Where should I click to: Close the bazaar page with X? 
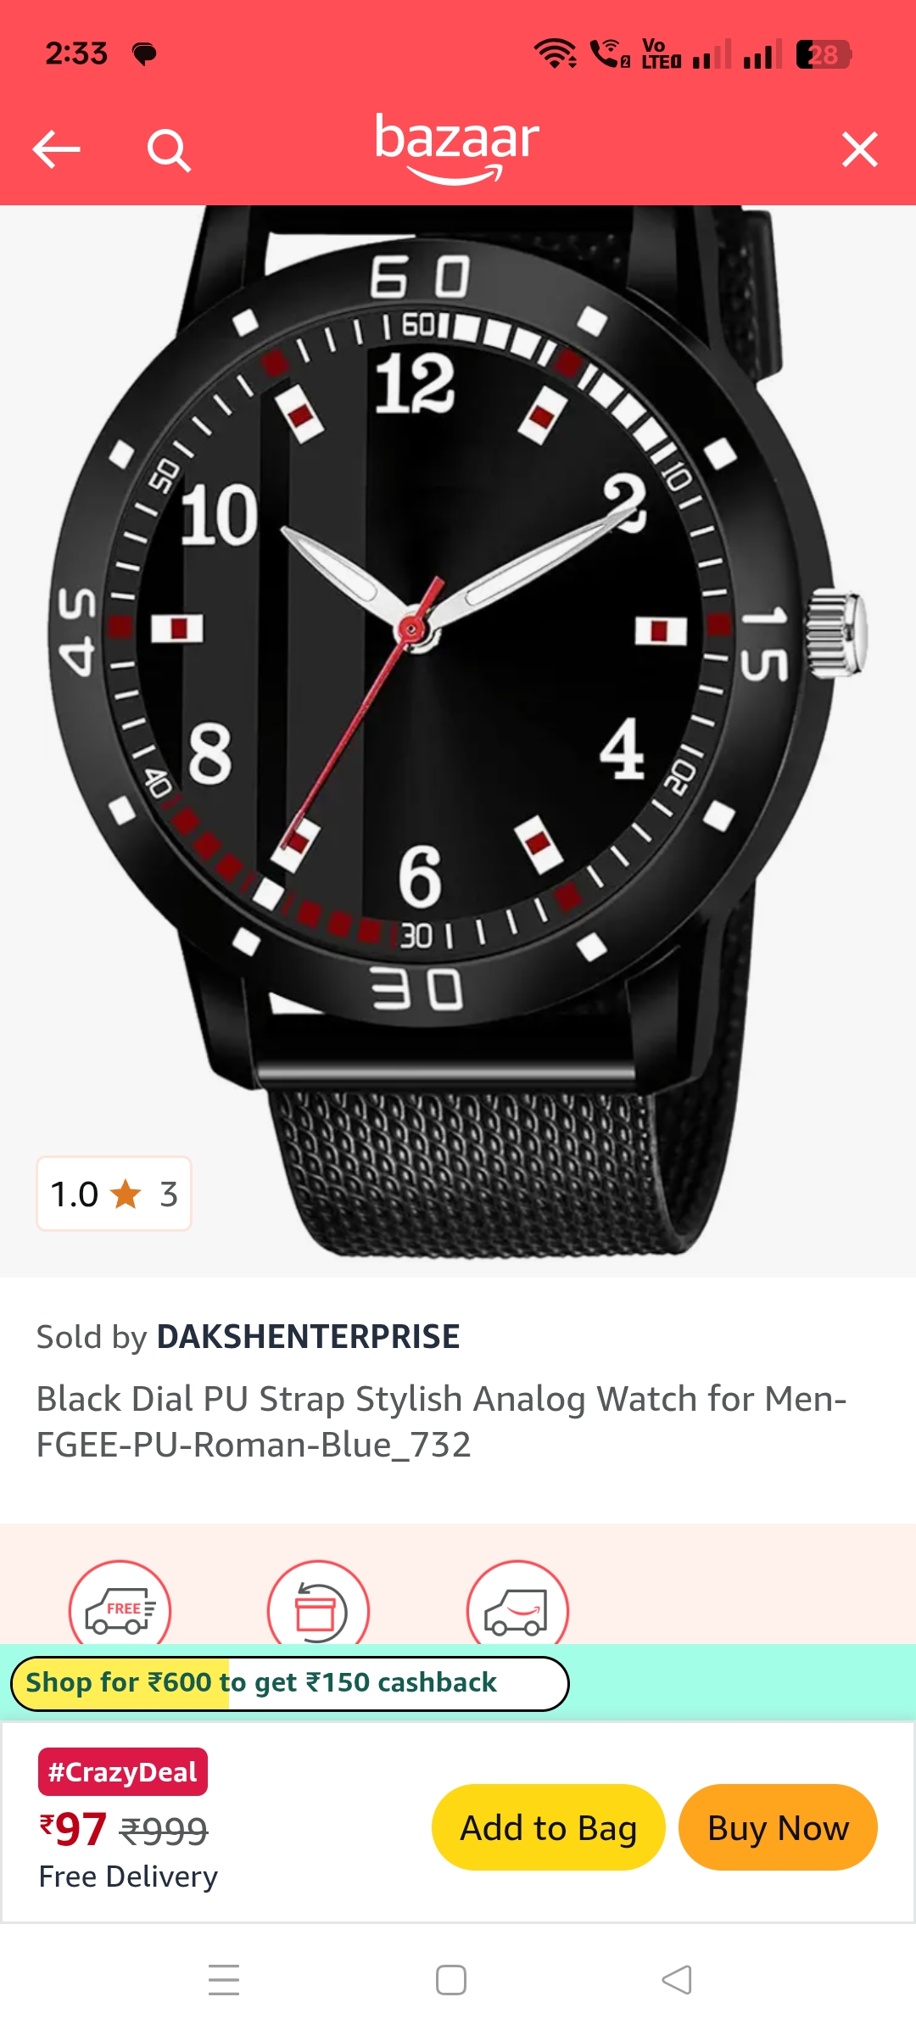click(x=859, y=150)
